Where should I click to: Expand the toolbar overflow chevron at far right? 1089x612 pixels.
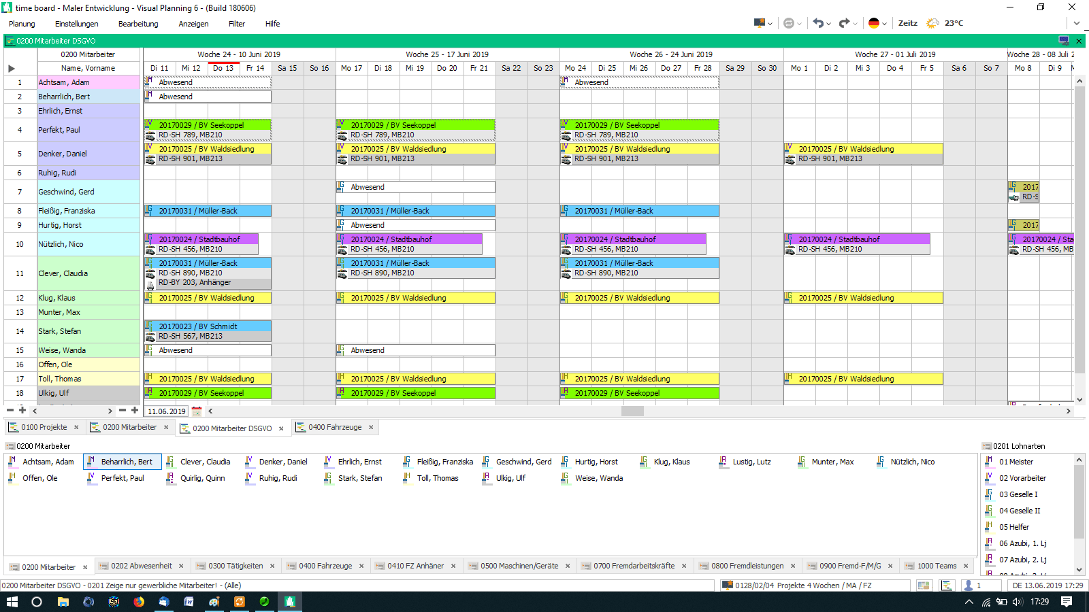1076,23
